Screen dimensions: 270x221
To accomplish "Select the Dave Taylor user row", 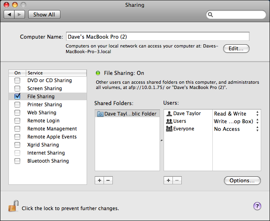I will tap(188, 114).
